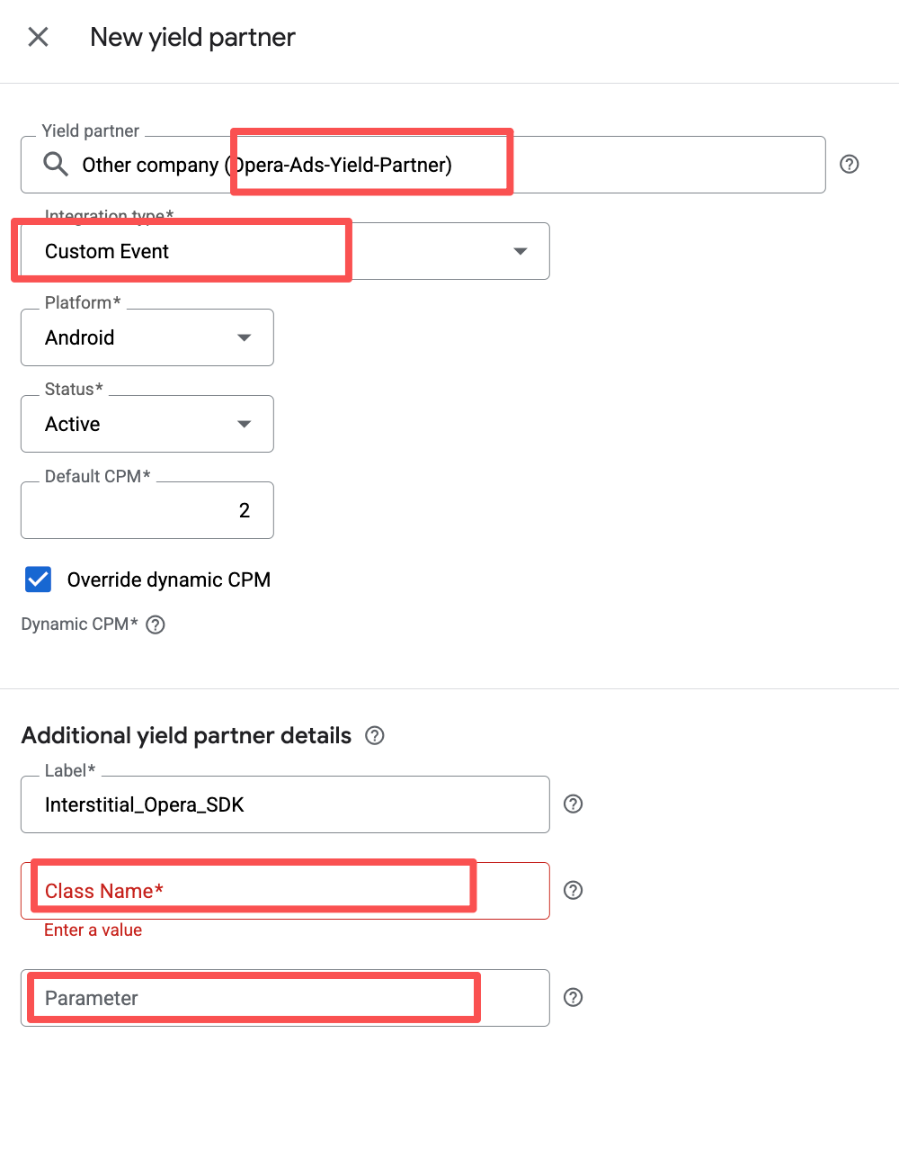Open help next to Dynamic CPM
This screenshot has height=1159, width=899.
(x=156, y=624)
